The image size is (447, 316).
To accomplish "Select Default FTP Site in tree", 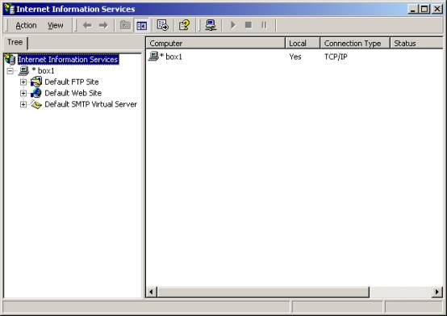I will click(x=72, y=82).
